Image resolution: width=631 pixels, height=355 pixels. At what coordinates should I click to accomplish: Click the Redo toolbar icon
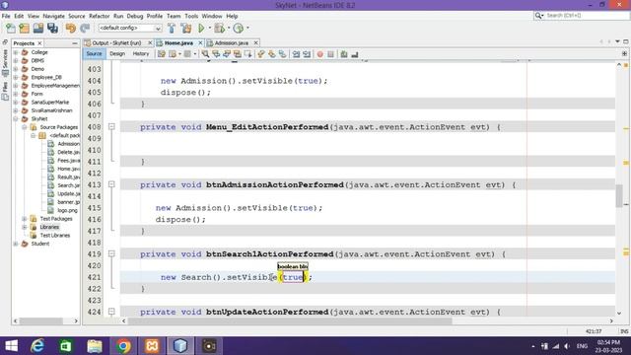(x=85, y=29)
